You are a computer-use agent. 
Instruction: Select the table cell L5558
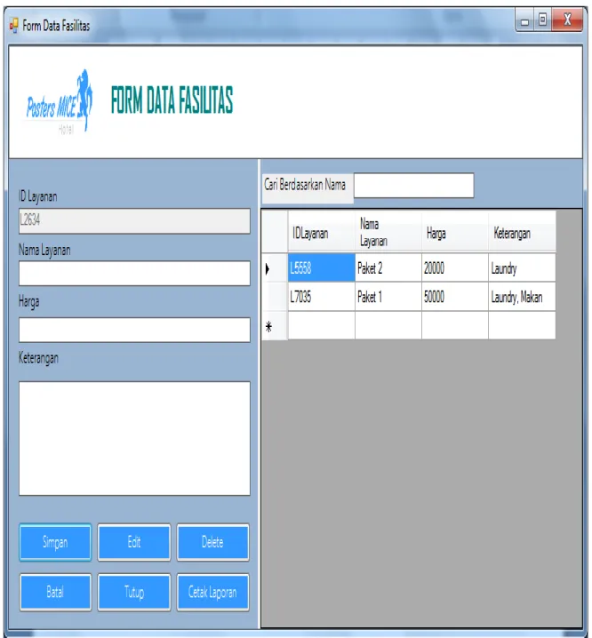point(321,267)
